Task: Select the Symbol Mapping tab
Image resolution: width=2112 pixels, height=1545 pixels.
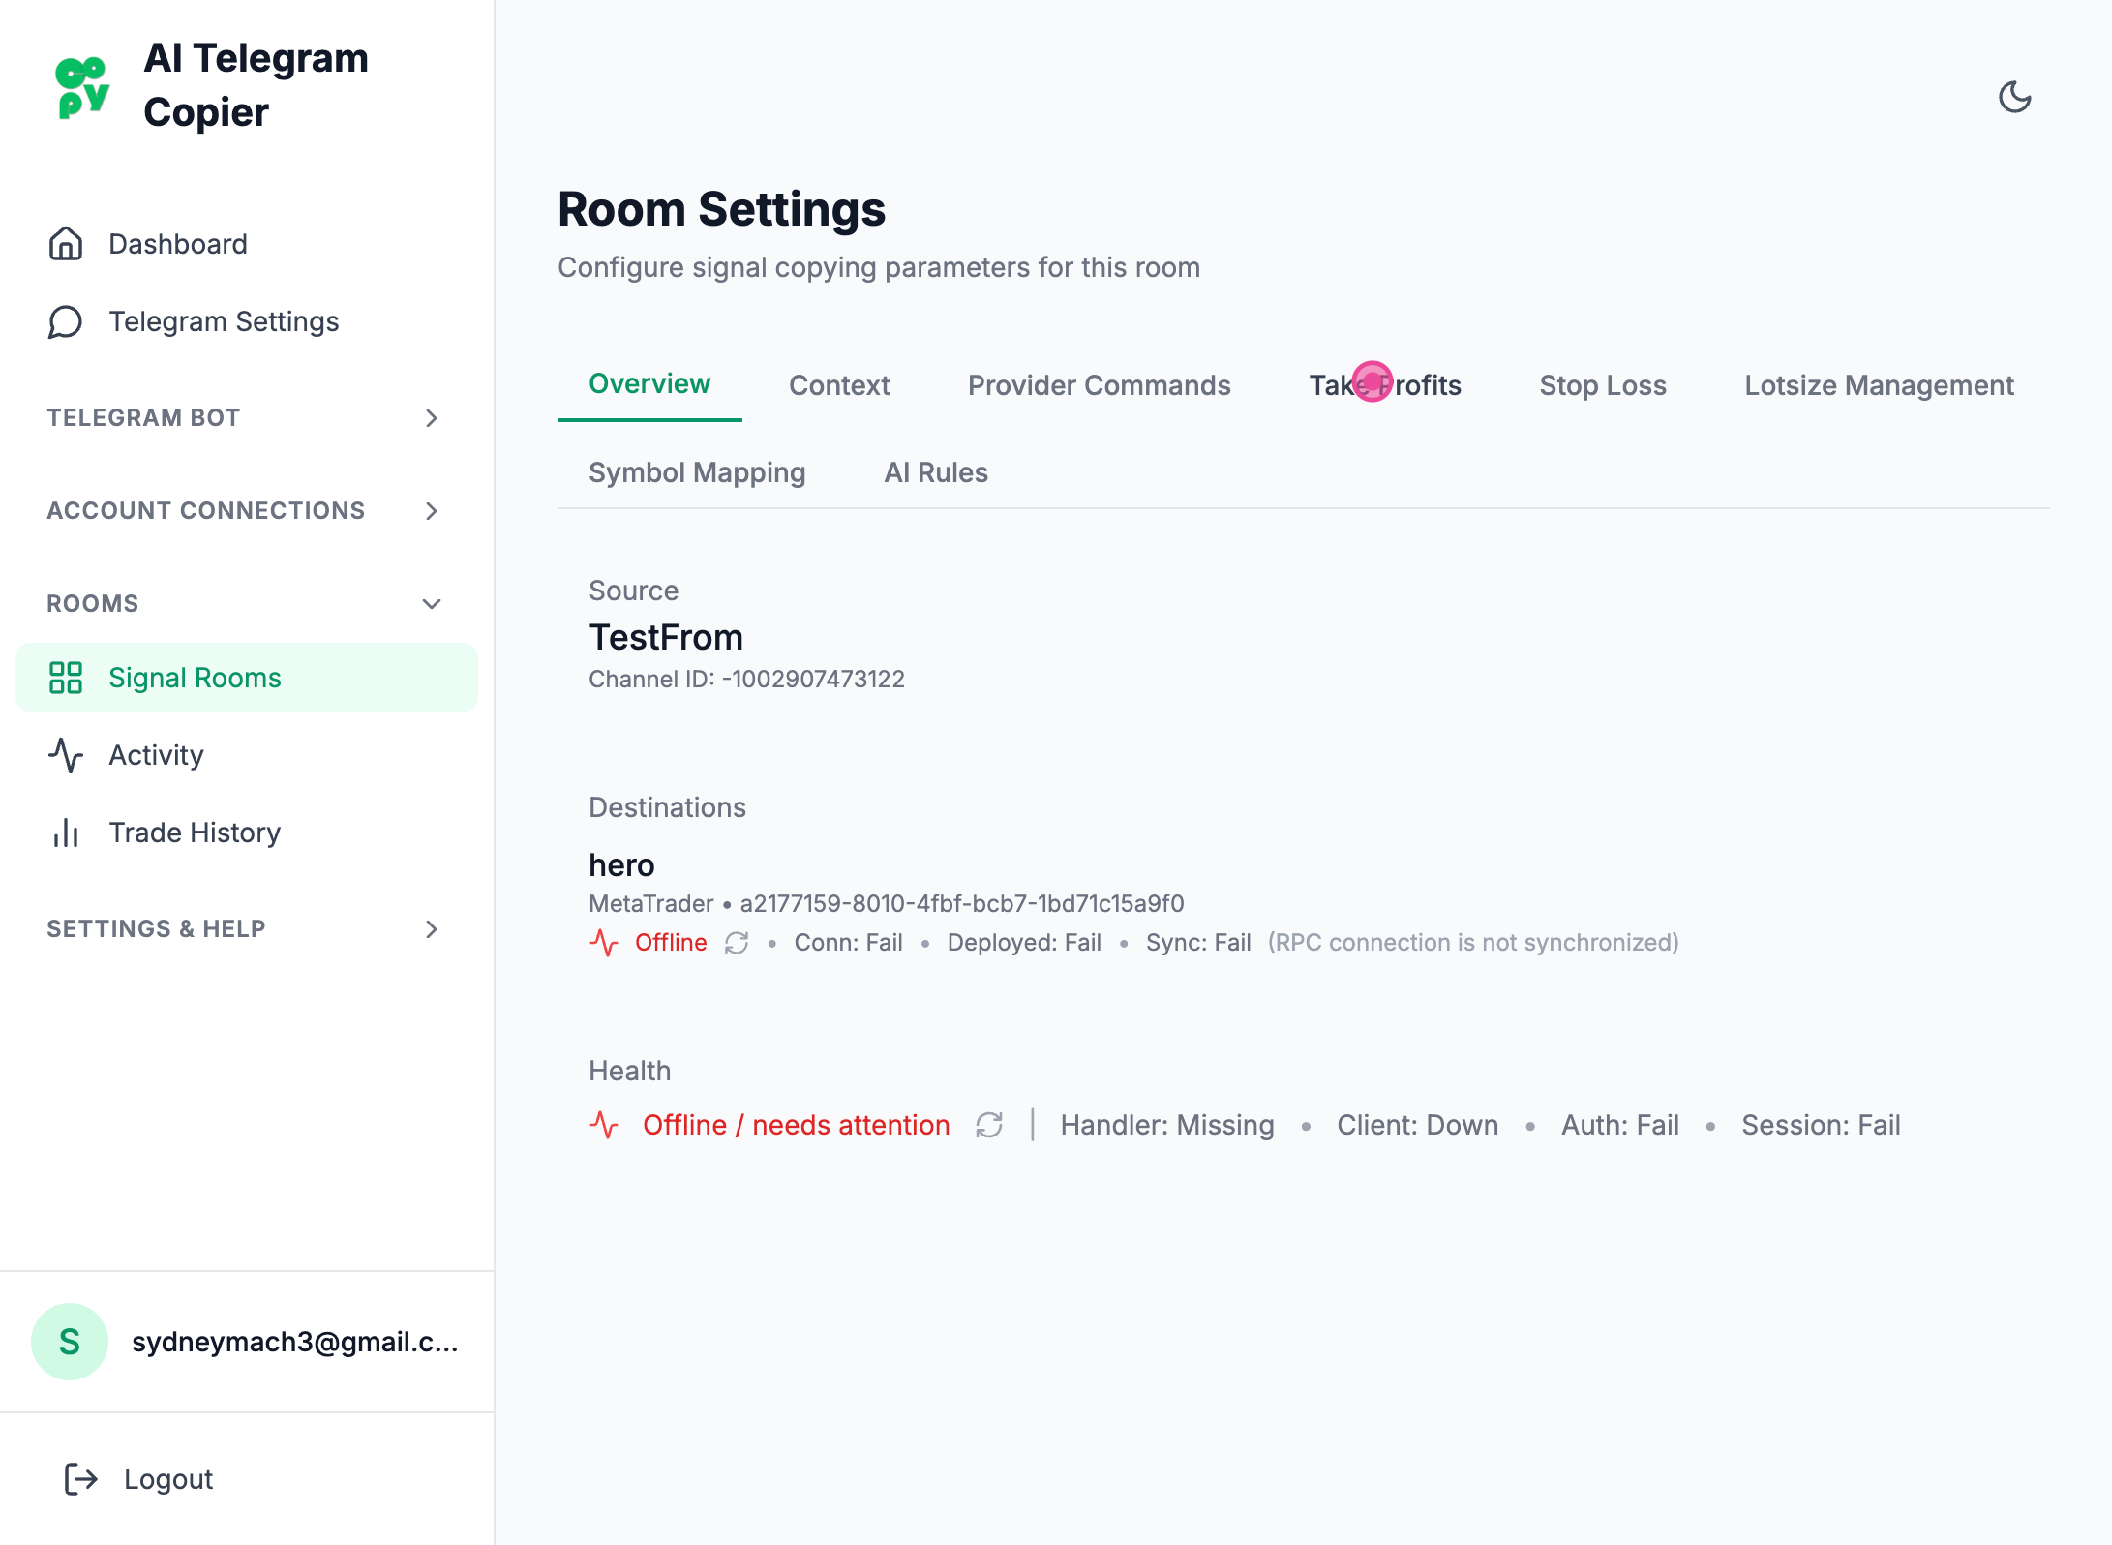Action: [x=697, y=472]
